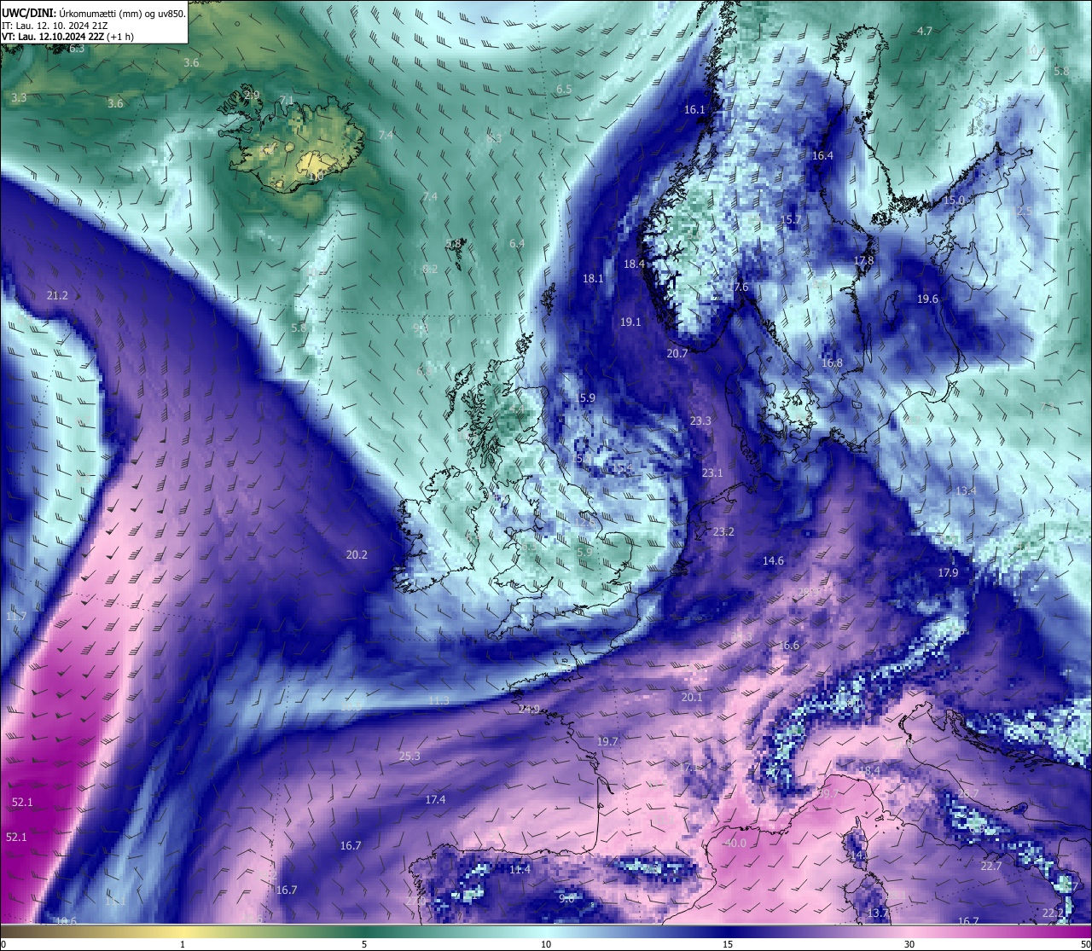Click the 4.7 value at the top
The width and height of the screenshot is (1092, 951).
925,31
